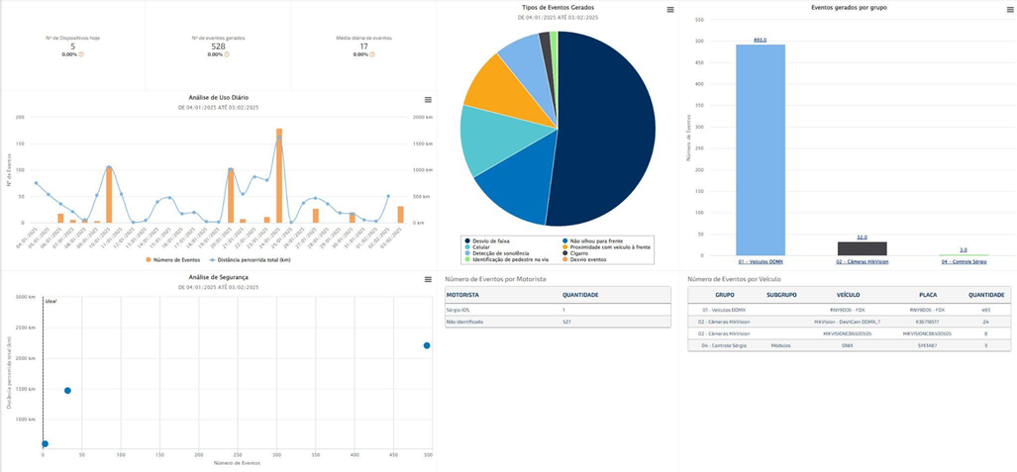Click the Média diária de eventos value 17
1017x472 pixels.
click(363, 47)
